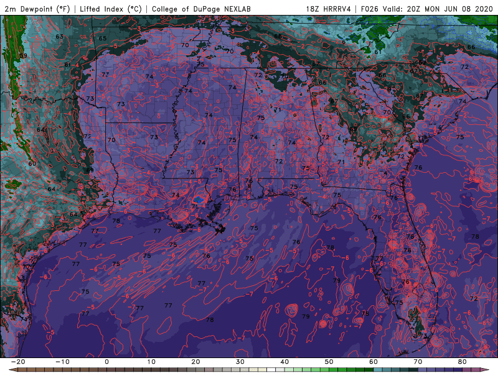
Task: Click the 40 tick label on colorbar
Action: [x=284, y=362]
